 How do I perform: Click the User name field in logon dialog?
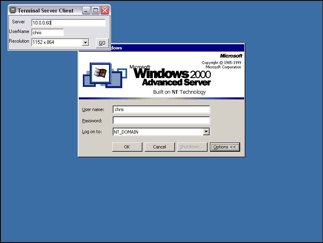point(161,109)
